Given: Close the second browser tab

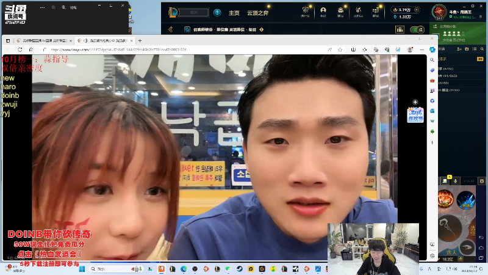Looking at the screenshot, I should pyautogui.click(x=132, y=40).
